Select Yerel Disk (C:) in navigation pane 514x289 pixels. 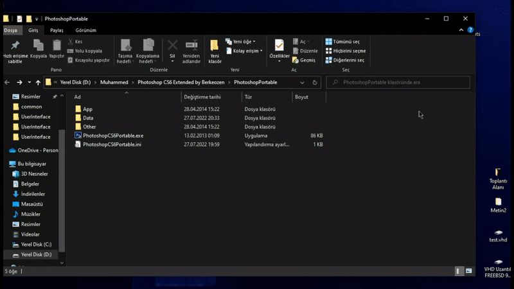pos(36,245)
